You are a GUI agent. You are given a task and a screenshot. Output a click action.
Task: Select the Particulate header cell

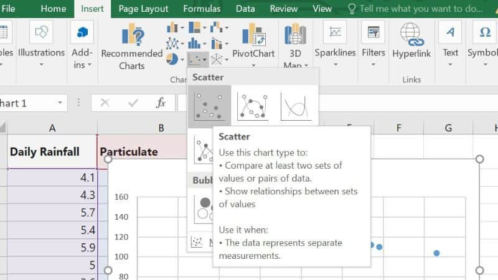[x=143, y=151]
